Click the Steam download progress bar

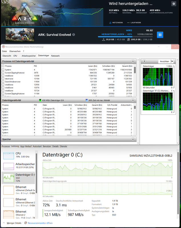[x=125, y=37]
